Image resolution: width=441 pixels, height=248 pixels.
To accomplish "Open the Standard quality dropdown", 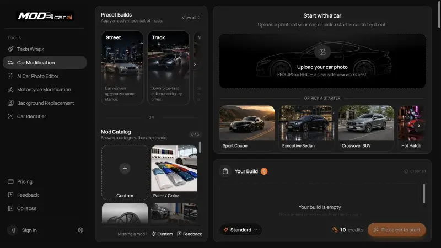I will [240, 230].
